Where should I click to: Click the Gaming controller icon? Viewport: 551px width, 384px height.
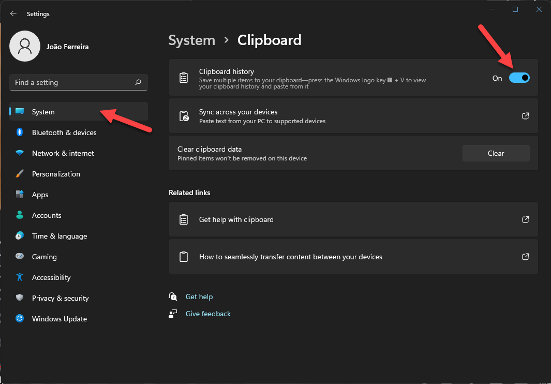[20, 257]
